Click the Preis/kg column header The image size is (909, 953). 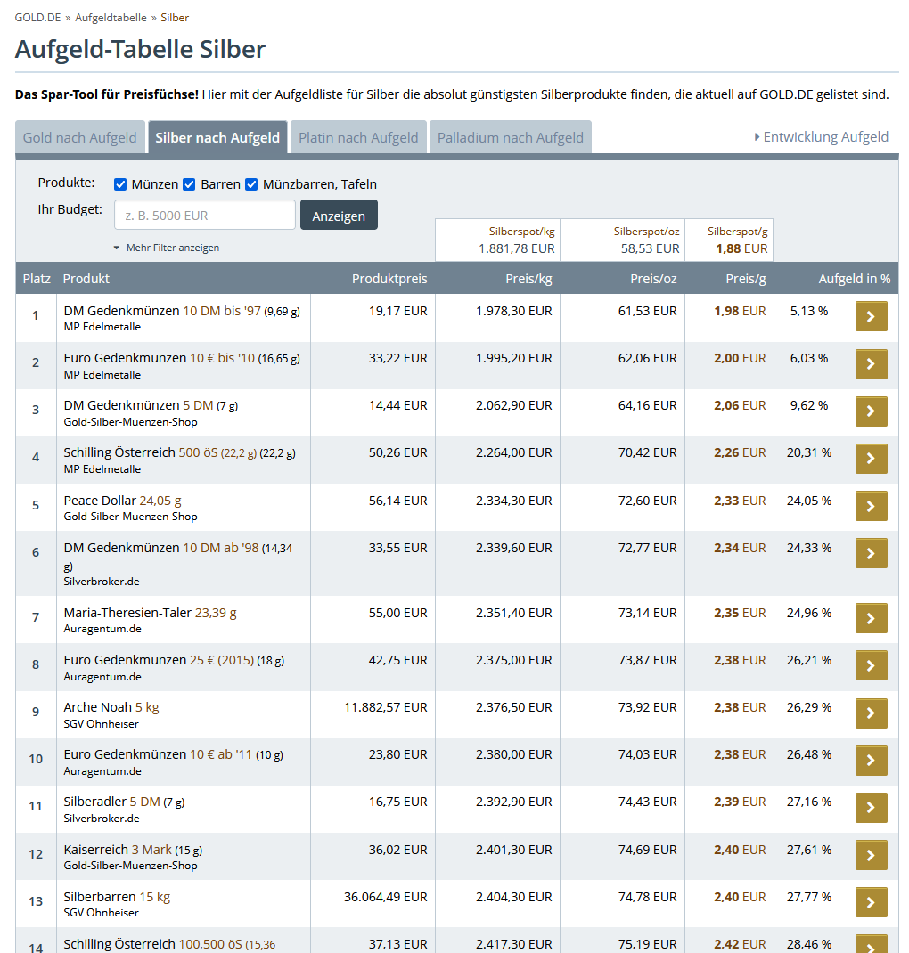528,279
